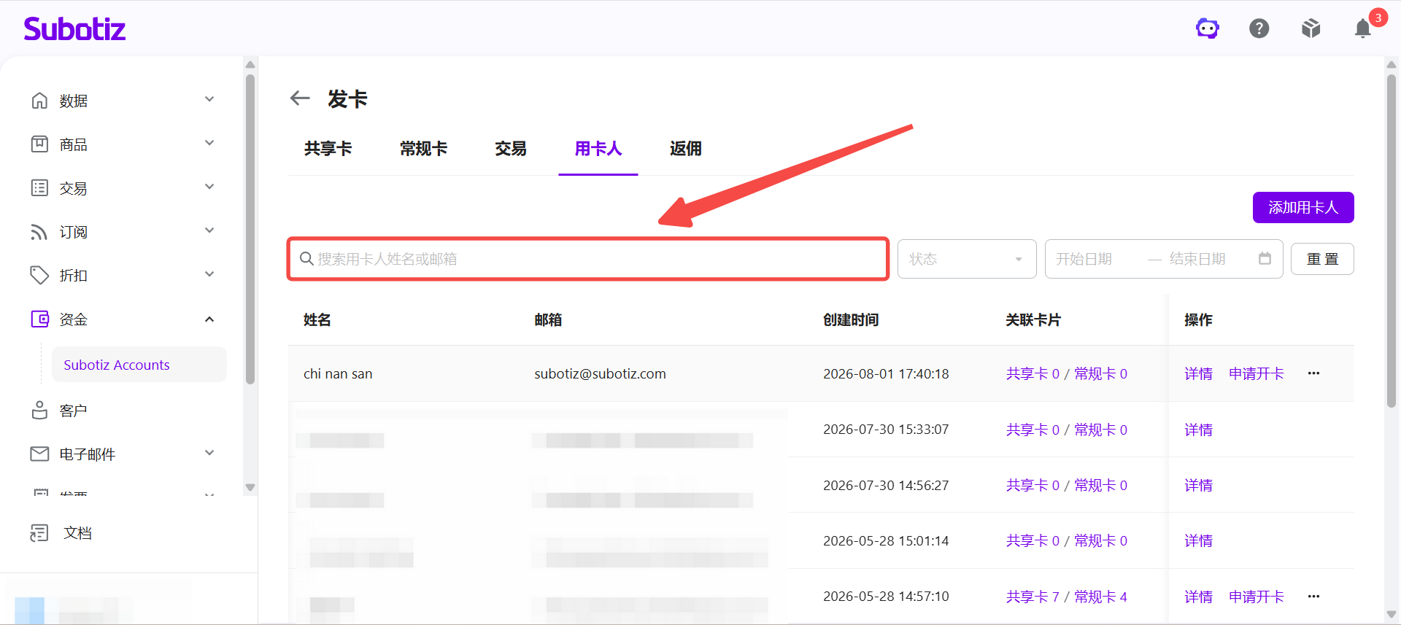The height and width of the screenshot is (625, 1401).
Task: Open 详情 for 15:01:14 row
Action: click(x=1198, y=541)
